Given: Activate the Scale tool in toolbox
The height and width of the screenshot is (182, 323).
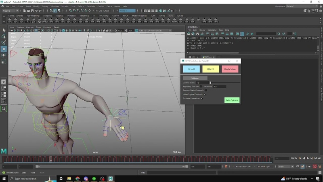Looking at the screenshot, I should tap(4, 61).
